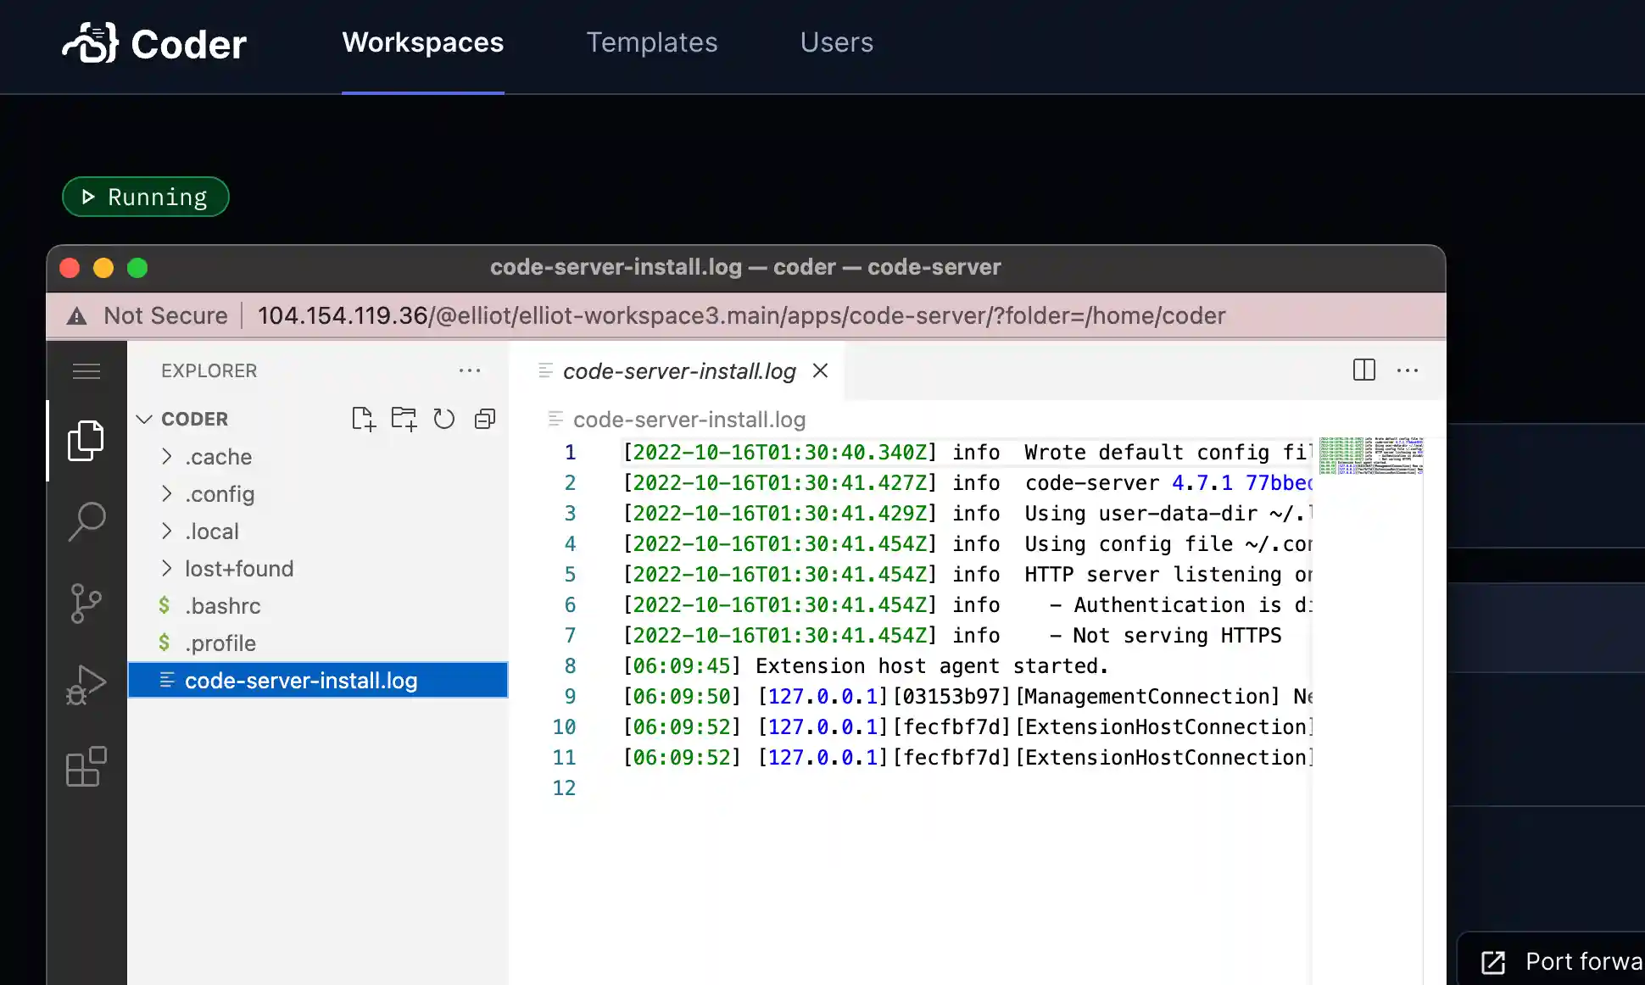Click the New File icon in explorer
1645x985 pixels.
363,419
